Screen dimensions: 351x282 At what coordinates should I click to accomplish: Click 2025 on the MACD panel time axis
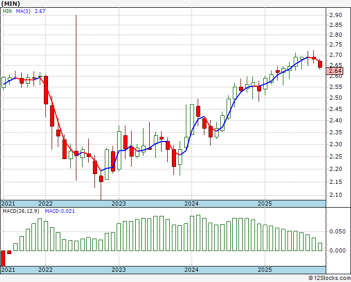coord(265,270)
